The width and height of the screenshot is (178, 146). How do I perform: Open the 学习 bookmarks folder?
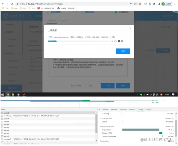pyautogui.click(x=23, y=8)
